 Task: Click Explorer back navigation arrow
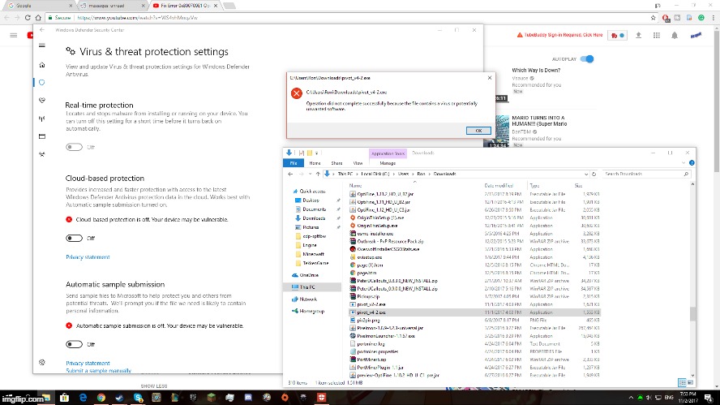(x=290, y=174)
